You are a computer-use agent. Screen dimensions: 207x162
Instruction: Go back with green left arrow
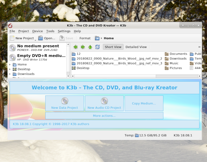click(75, 47)
